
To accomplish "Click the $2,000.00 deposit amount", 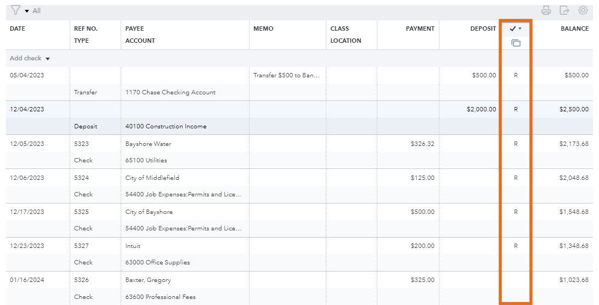I will [482, 109].
